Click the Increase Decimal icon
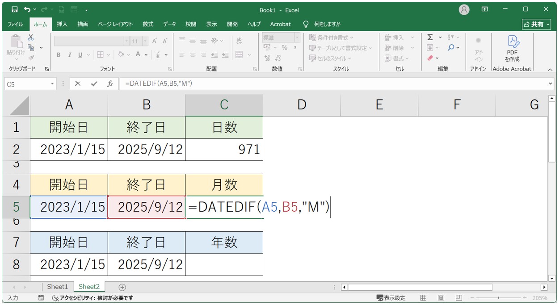 tap(267, 58)
